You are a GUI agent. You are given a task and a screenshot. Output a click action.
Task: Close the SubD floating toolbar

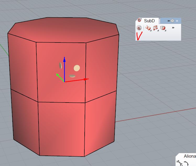click(x=177, y=21)
